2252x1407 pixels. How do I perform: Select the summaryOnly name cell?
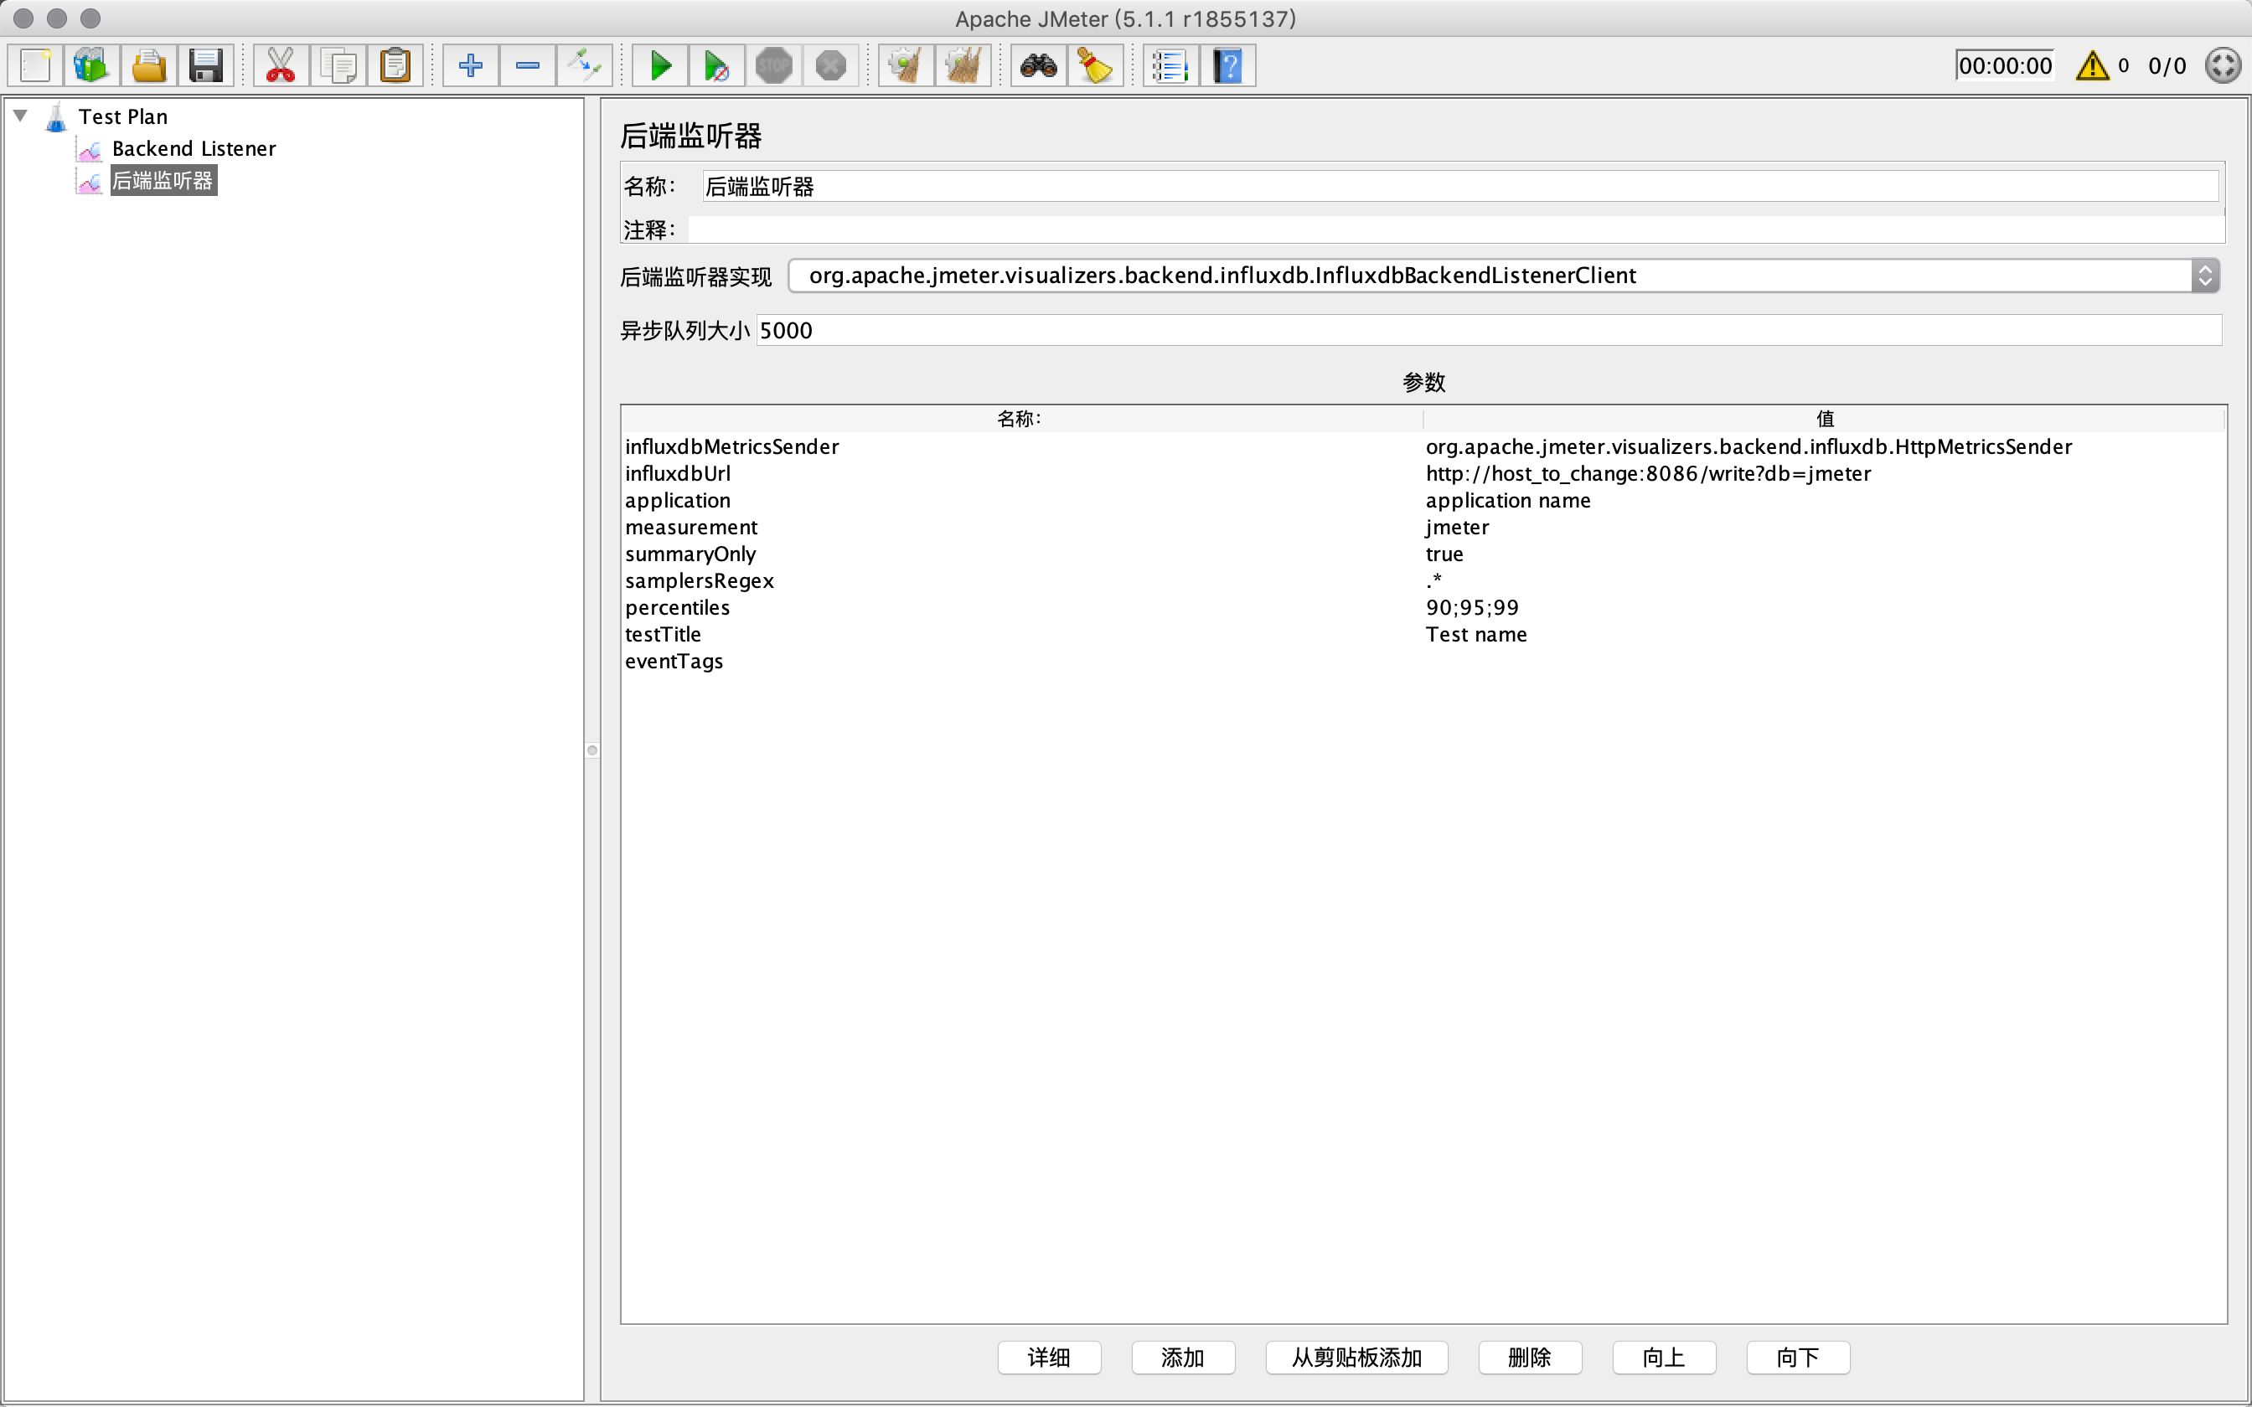1022,554
